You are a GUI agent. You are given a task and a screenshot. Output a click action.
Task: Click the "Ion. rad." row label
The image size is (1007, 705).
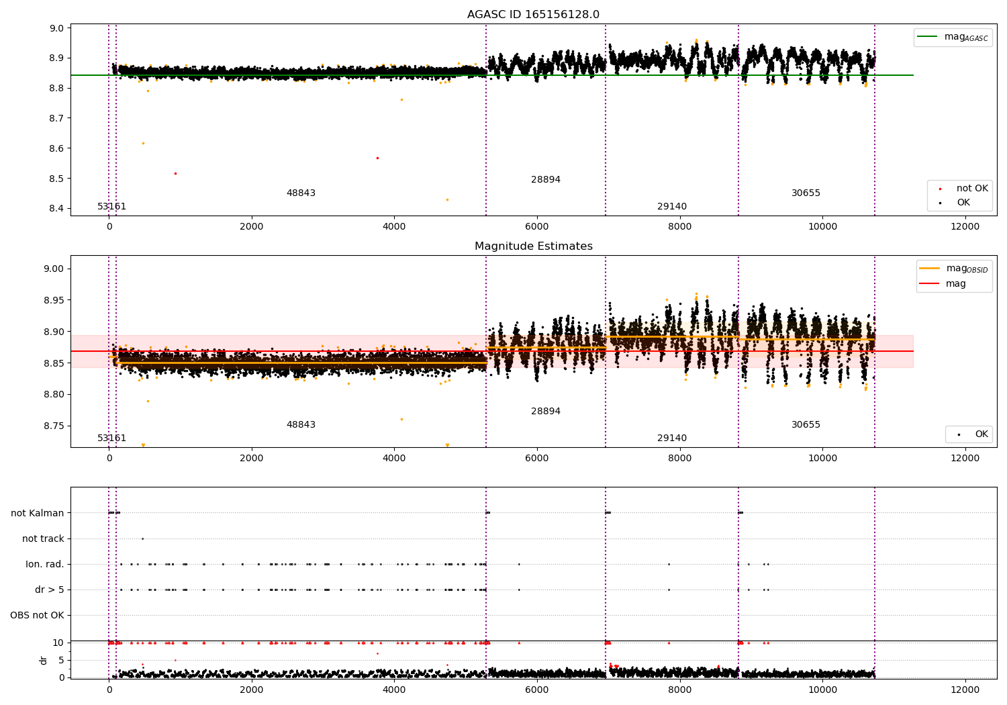coord(45,565)
